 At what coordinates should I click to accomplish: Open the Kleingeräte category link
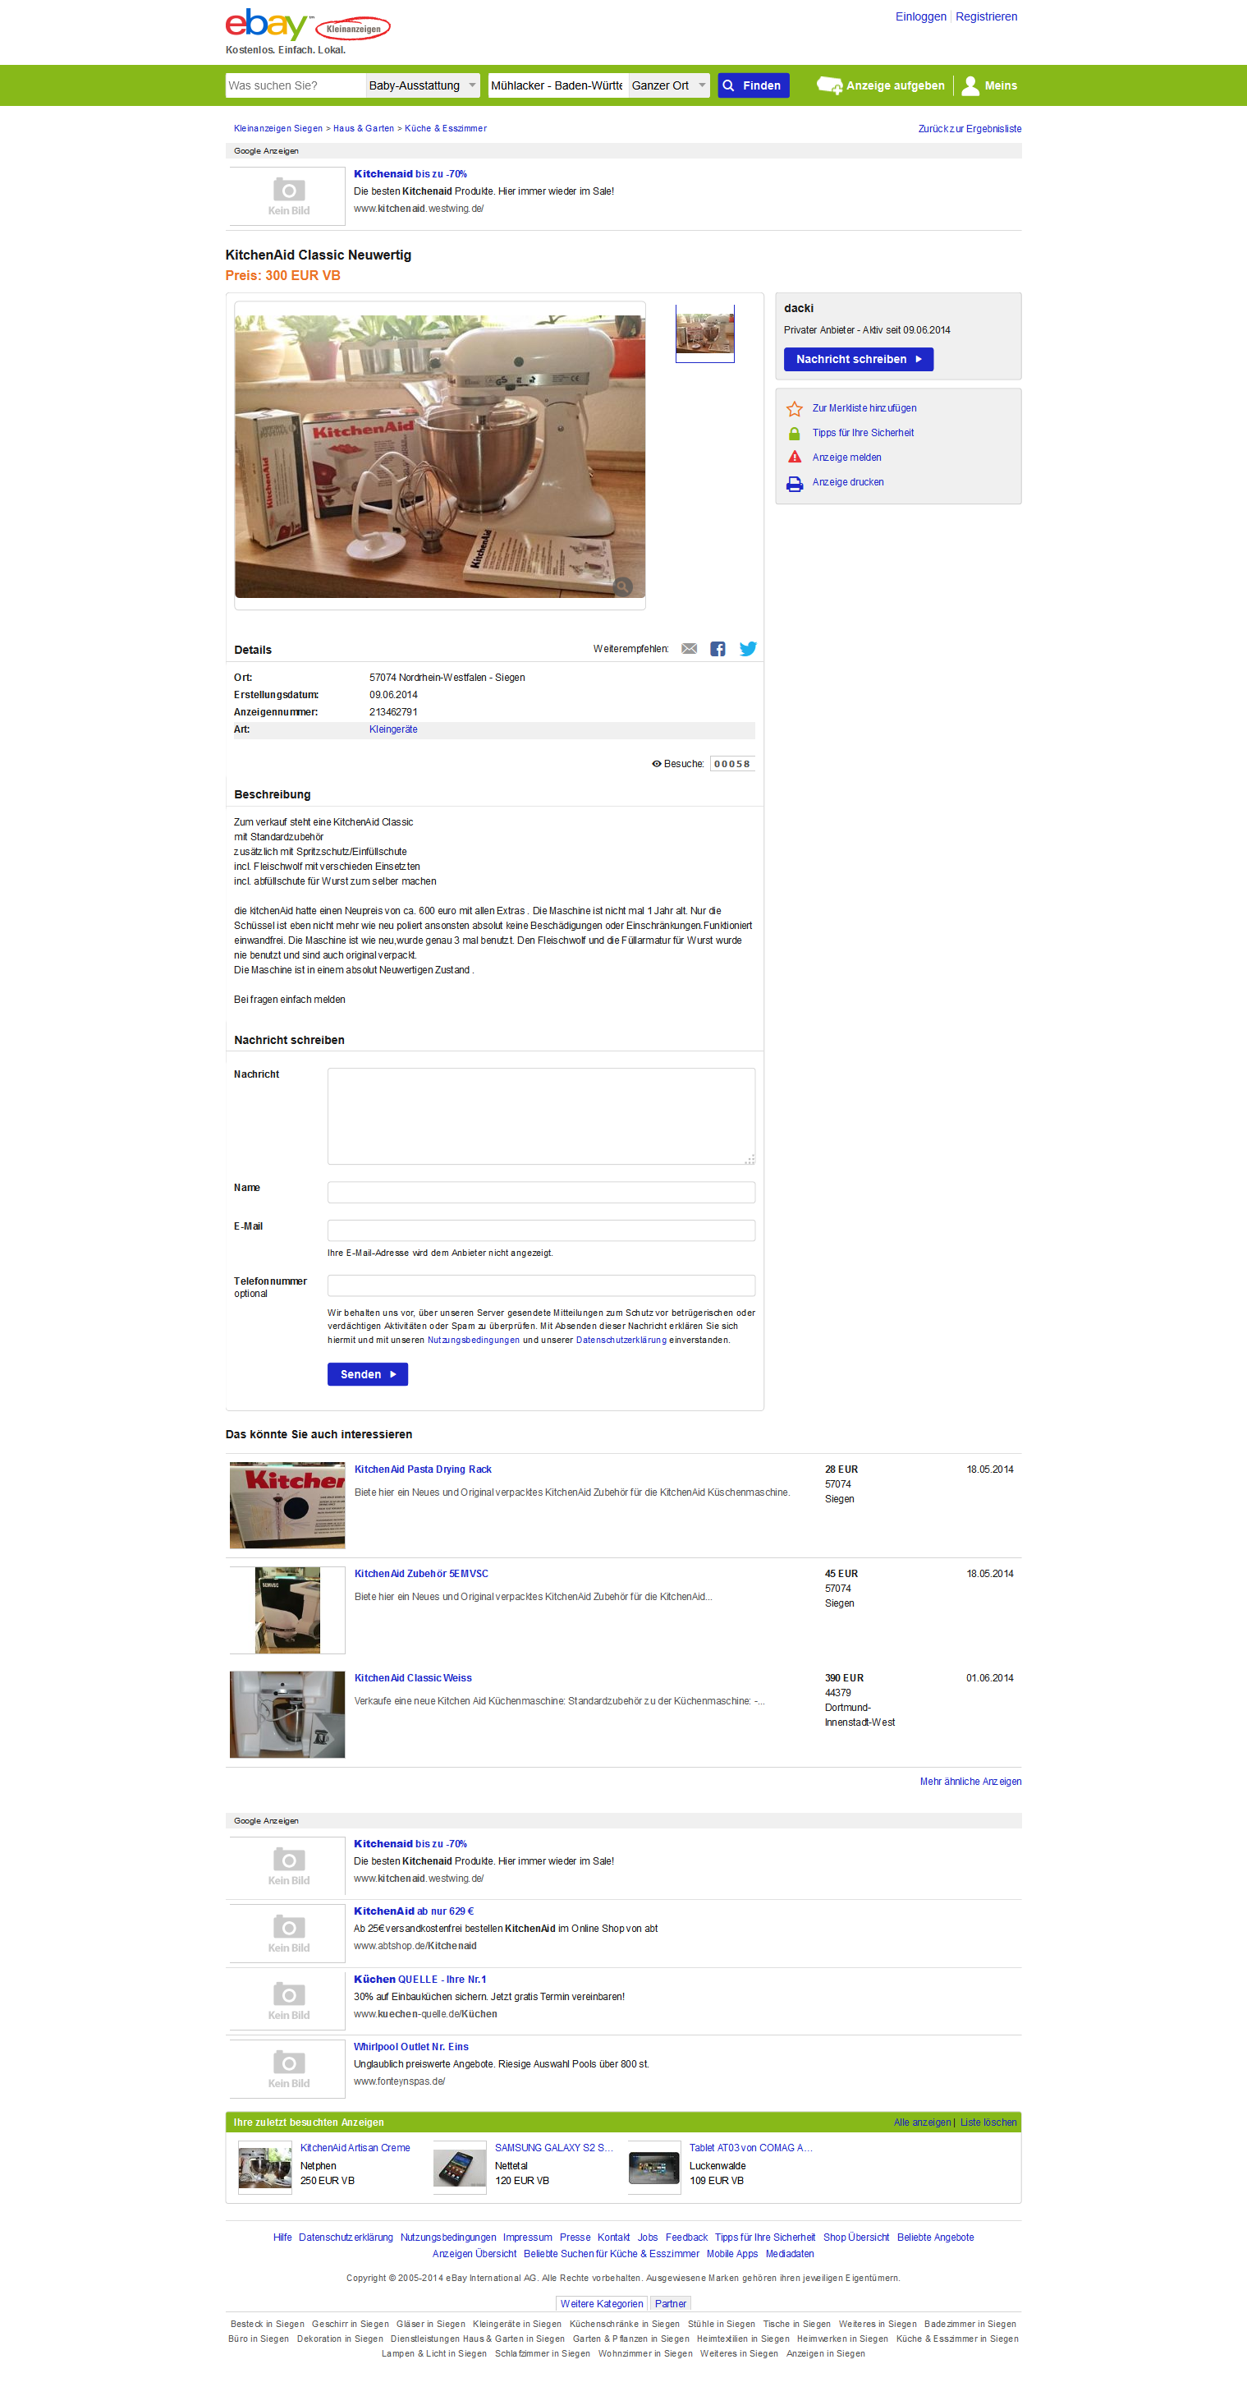393,729
